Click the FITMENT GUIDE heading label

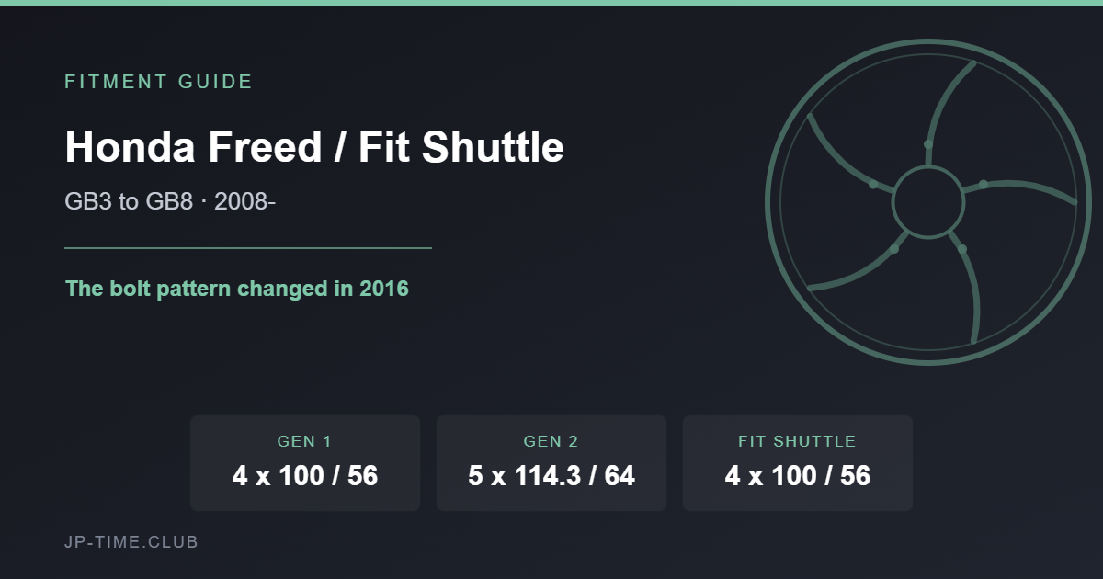click(x=158, y=82)
